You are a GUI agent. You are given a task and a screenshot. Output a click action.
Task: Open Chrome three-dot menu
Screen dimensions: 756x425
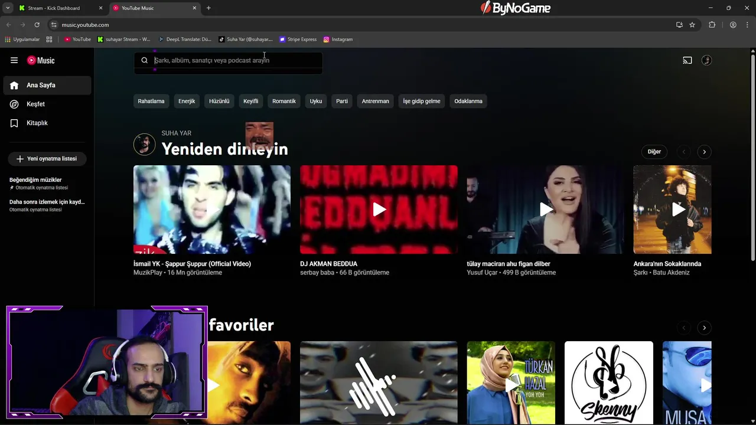pyautogui.click(x=747, y=25)
